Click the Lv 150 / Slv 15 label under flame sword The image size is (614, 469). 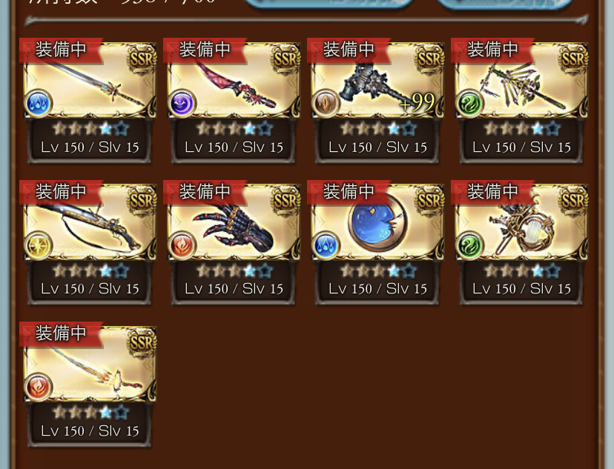coord(90,430)
